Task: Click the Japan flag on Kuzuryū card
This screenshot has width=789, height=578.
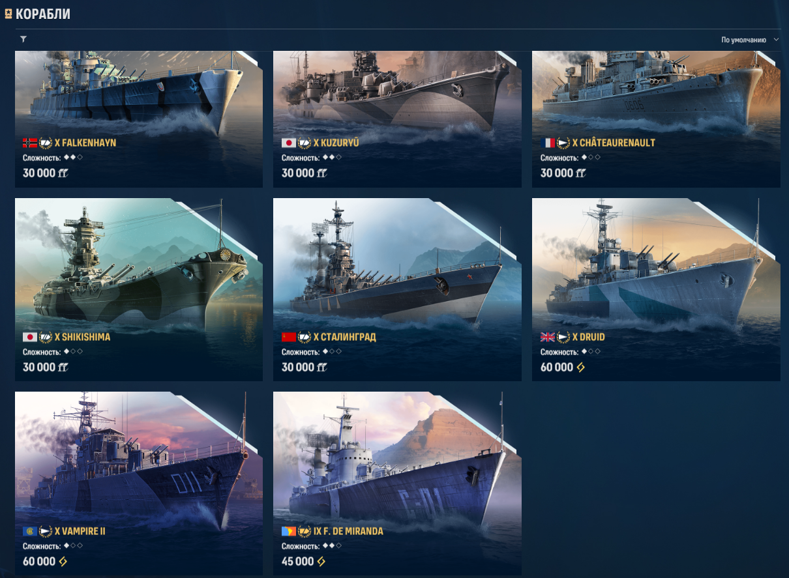Action: click(288, 143)
